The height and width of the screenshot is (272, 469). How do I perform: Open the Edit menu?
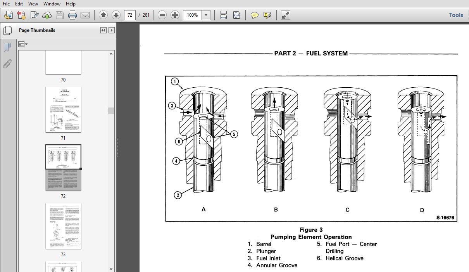[19, 3]
